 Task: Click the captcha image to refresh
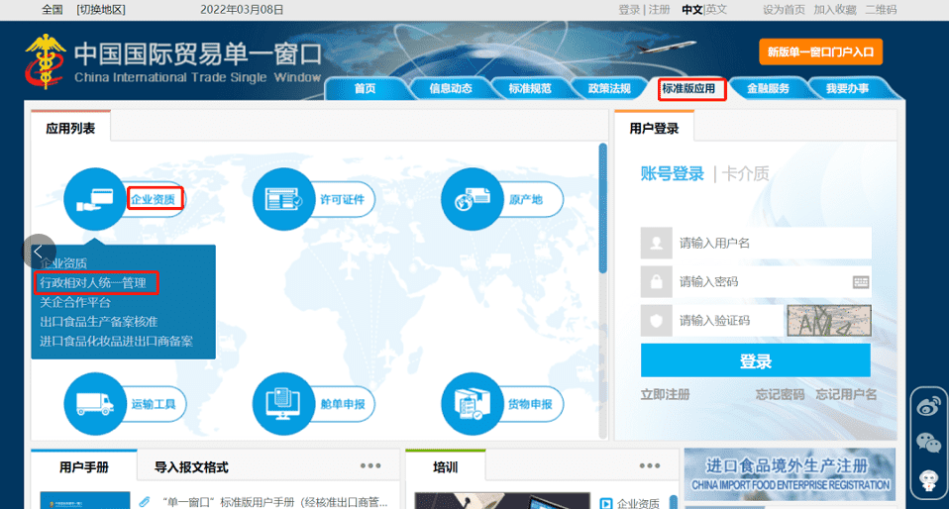click(828, 320)
